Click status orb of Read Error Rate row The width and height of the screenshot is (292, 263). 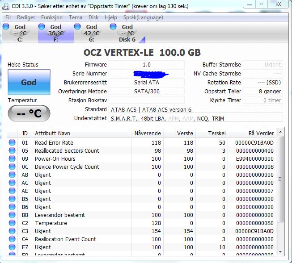click(12, 142)
